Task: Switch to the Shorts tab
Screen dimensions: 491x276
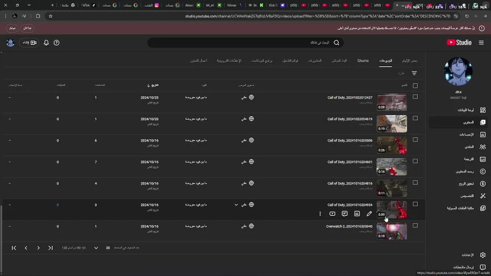Action: coord(363,61)
